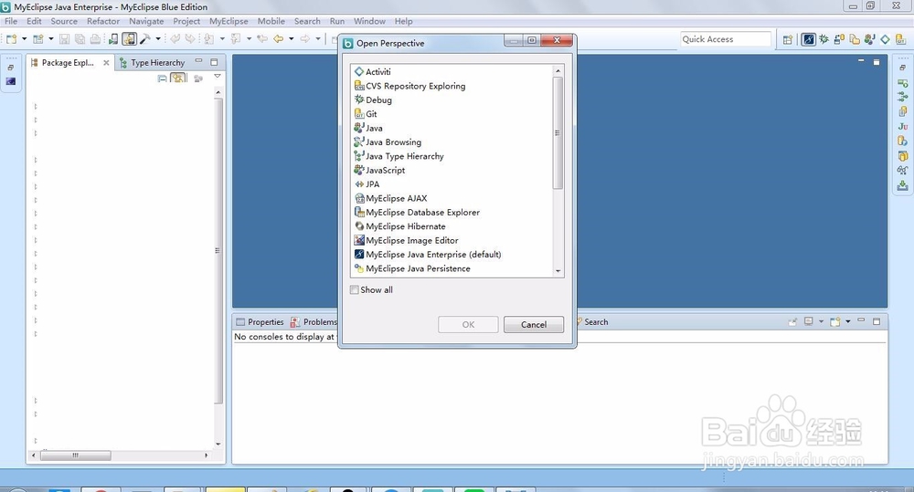
Task: Close the Package Explorer tab
Action: [x=106, y=62]
